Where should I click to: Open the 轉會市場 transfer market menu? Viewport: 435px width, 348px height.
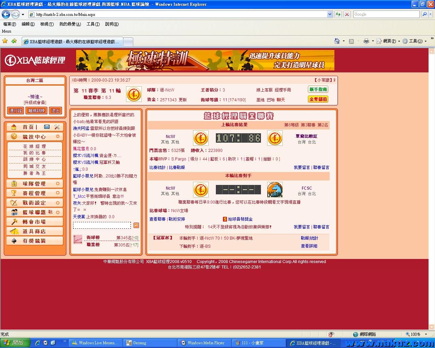pos(35,222)
